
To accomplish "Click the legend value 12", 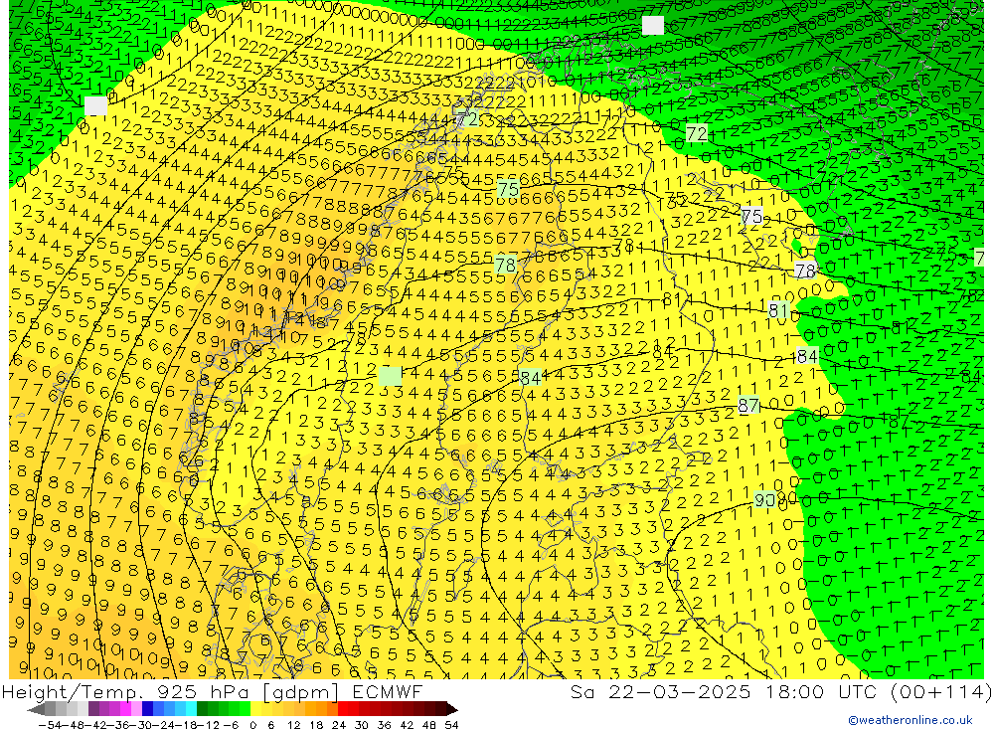I will (x=293, y=725).
